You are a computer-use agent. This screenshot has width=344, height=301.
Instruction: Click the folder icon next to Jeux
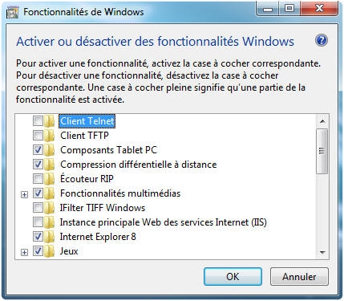coord(50,251)
